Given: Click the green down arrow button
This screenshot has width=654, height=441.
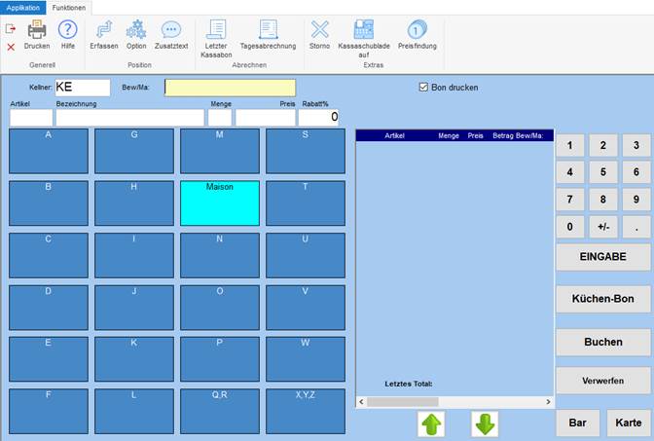Looking at the screenshot, I should pyautogui.click(x=485, y=424).
